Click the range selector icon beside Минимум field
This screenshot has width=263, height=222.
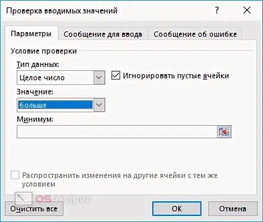224,132
